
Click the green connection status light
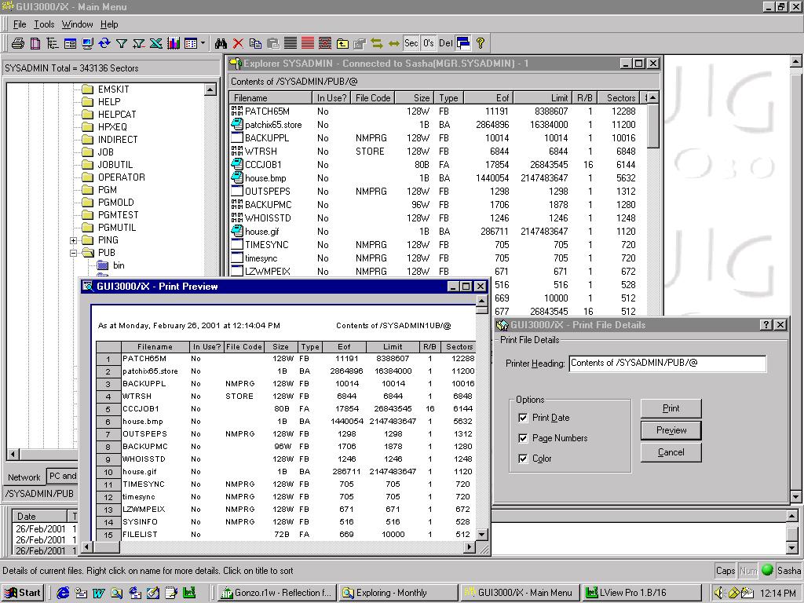click(768, 570)
